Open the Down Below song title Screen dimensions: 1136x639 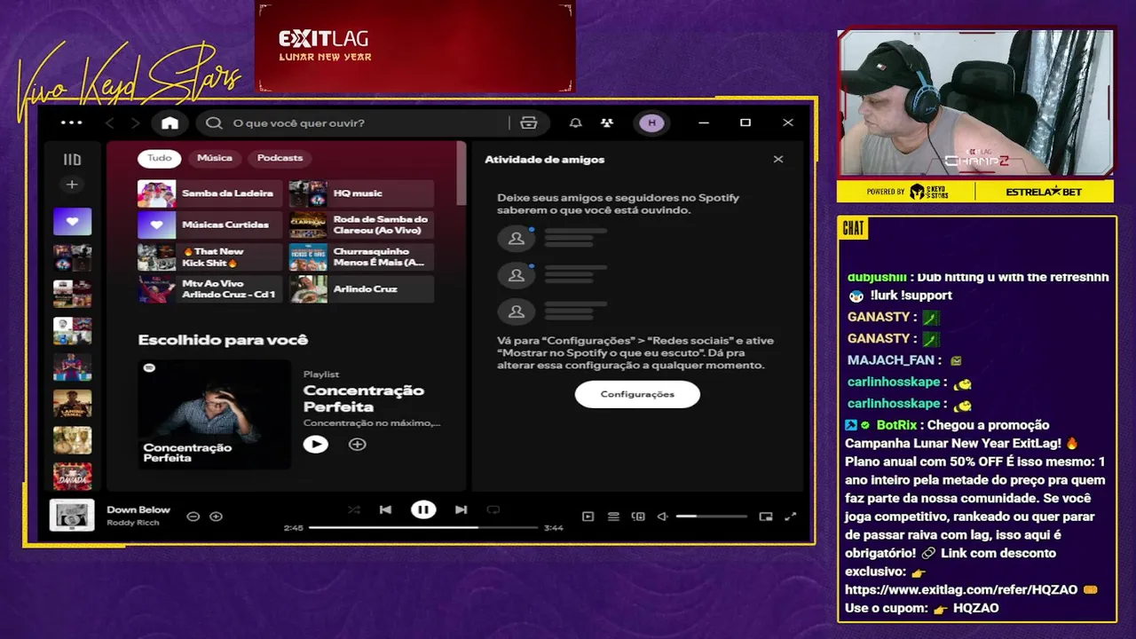click(138, 509)
